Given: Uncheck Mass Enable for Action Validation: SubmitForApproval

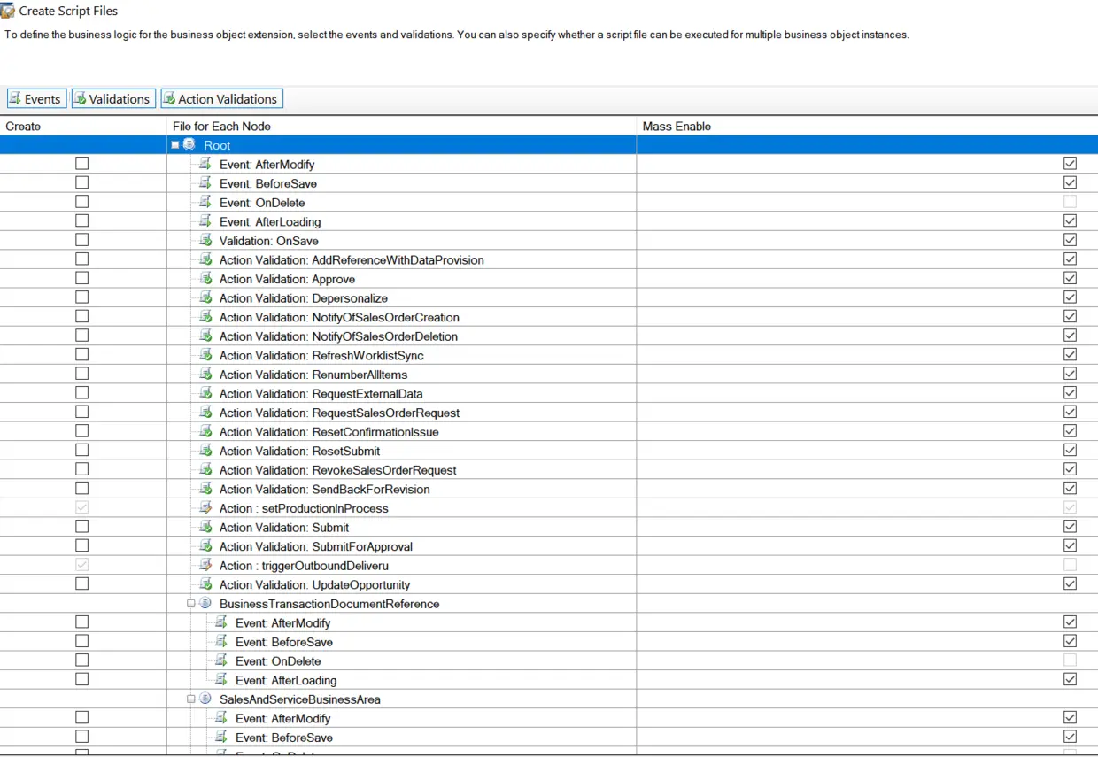Looking at the screenshot, I should point(1070,545).
